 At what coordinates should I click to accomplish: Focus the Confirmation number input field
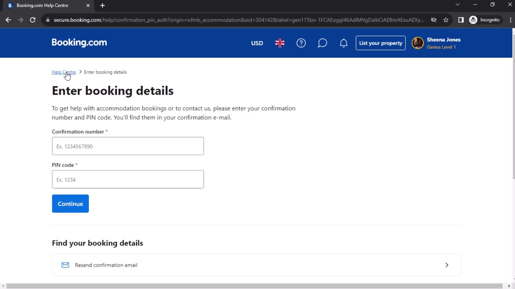(128, 146)
